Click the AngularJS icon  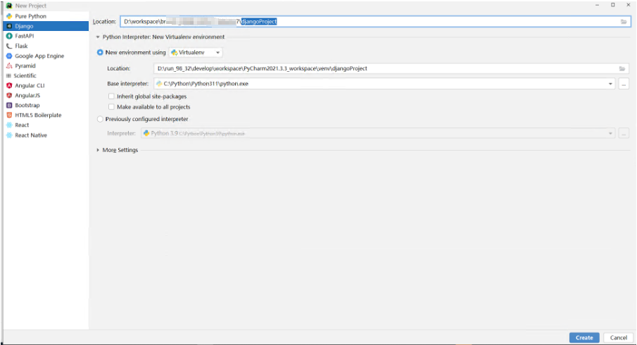click(x=9, y=96)
